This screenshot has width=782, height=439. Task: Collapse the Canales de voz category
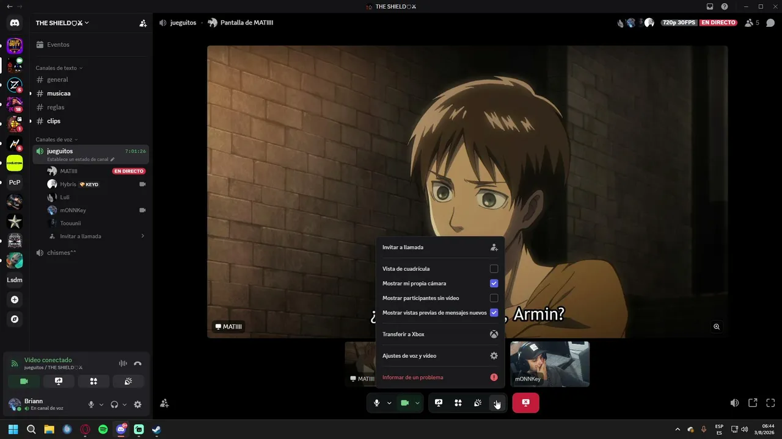tap(57, 140)
